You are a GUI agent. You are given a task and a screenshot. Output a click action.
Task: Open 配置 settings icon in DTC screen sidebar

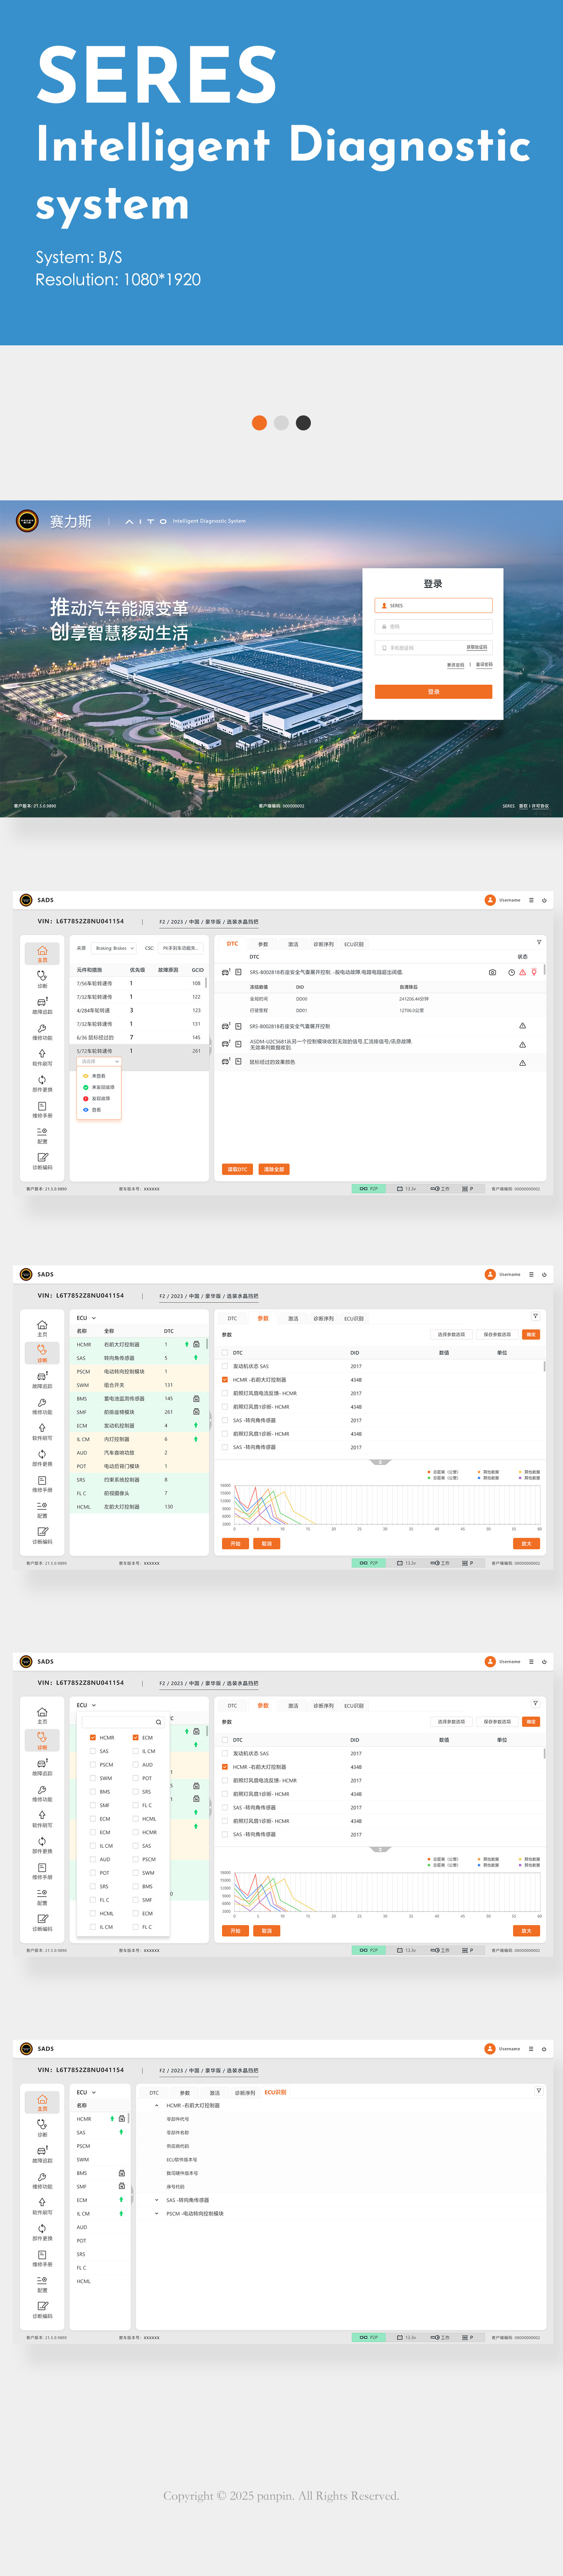42,1131
